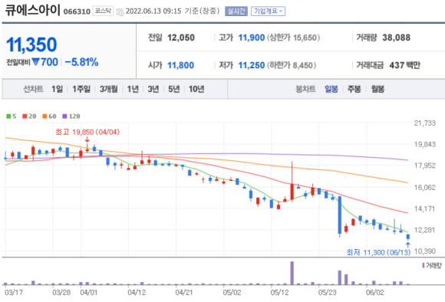Screen dimensions: 445x302
Task: Click the 큐에스아이 stock name heading
Action: click(x=32, y=10)
